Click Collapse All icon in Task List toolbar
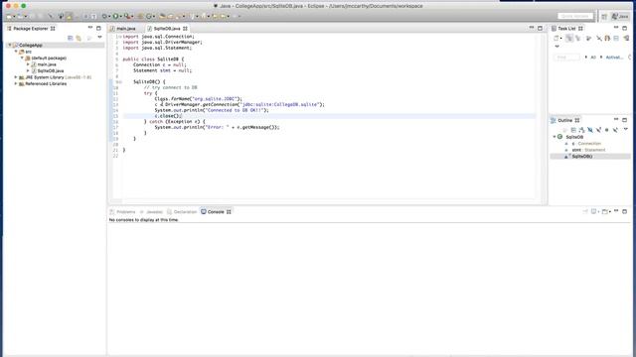636x357 pixels. click(x=616, y=38)
